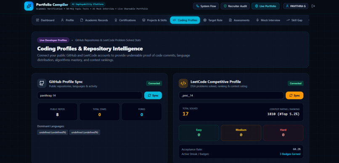Click the Live Developer Profiles badge
The width and height of the screenshot is (339, 163).
coord(53,40)
